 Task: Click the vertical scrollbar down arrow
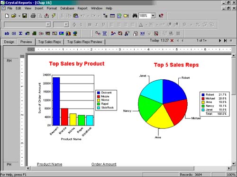[234, 163]
